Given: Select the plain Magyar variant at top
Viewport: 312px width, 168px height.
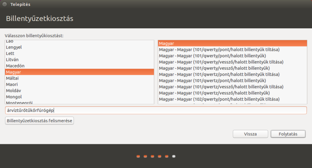Looking at the screenshot, I should [x=167, y=43].
